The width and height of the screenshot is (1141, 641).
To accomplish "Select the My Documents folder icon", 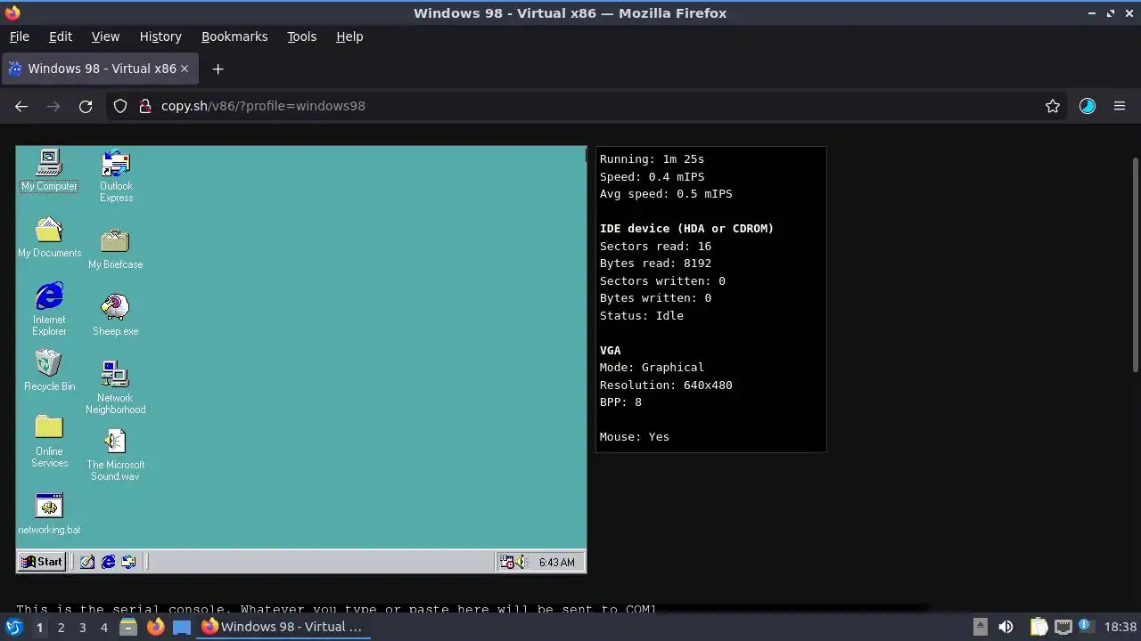I will pyautogui.click(x=49, y=237).
